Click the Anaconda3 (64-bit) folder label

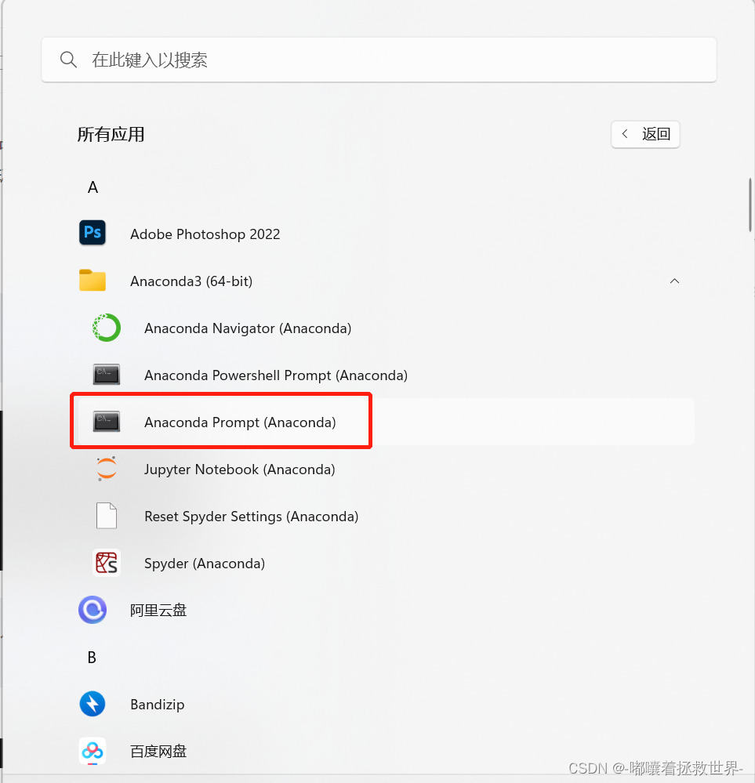191,281
